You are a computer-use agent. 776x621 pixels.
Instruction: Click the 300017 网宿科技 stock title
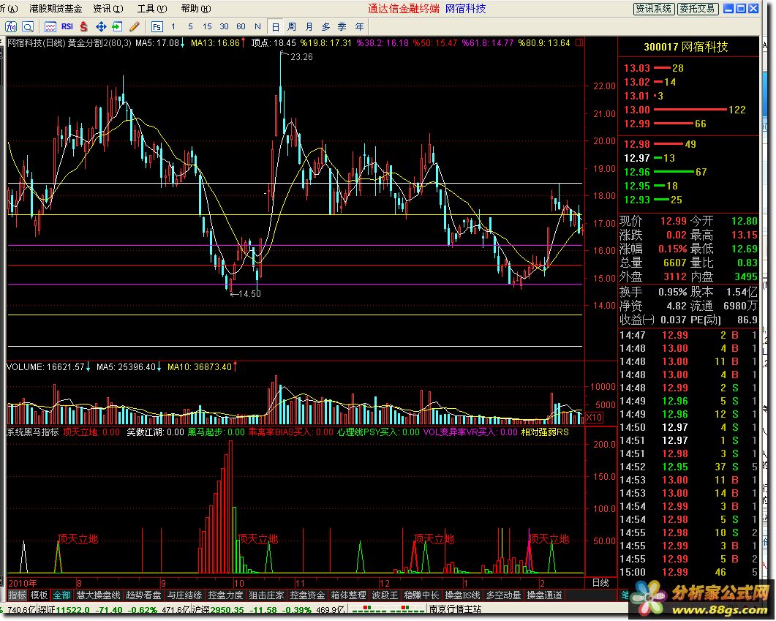pos(686,47)
